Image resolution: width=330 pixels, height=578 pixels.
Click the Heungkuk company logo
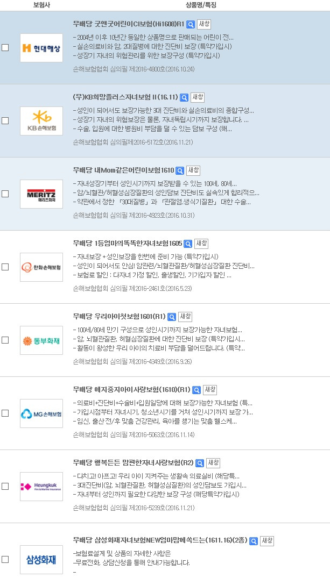pos(41,486)
